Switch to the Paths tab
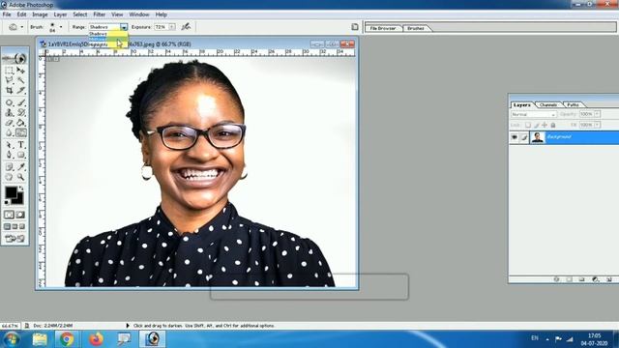619x348 pixels. pyautogui.click(x=573, y=105)
